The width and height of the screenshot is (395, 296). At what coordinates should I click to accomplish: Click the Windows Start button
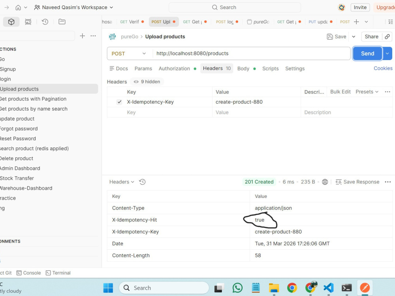(108, 288)
